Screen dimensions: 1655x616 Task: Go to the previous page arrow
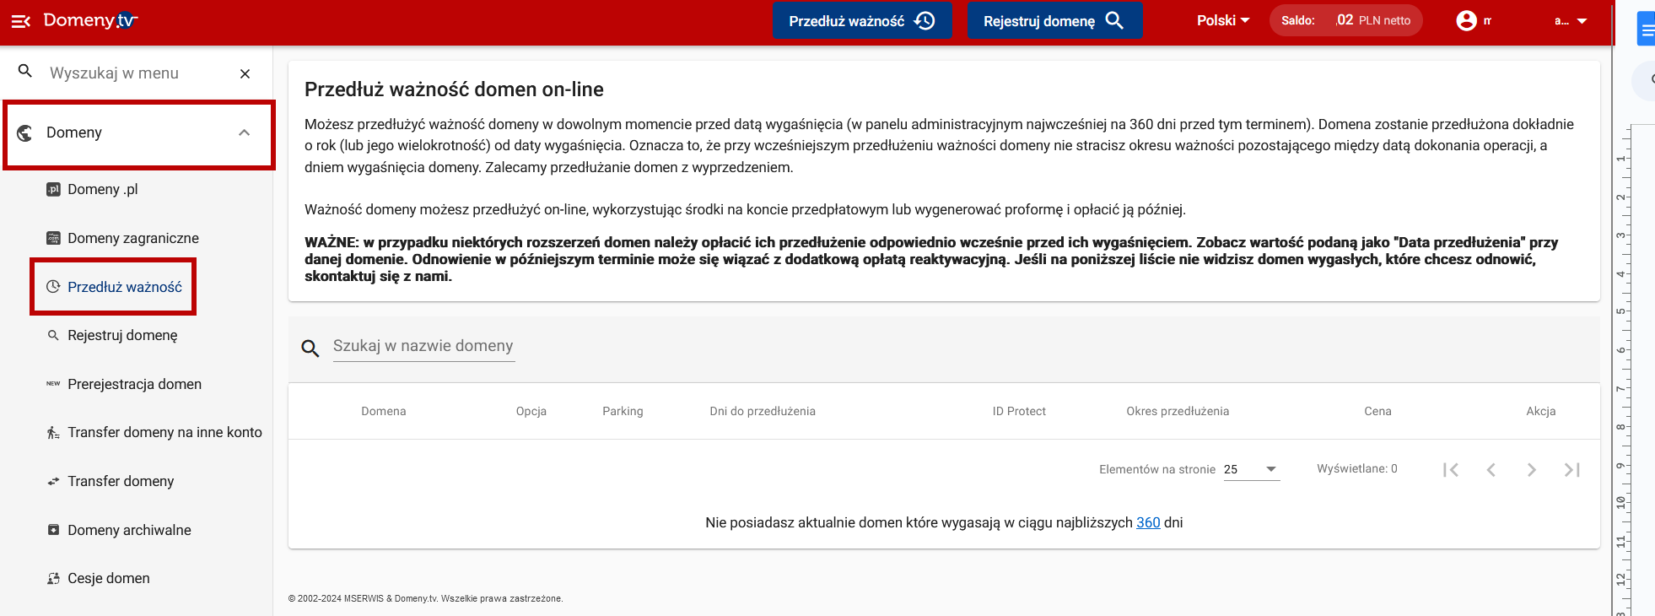(1491, 470)
